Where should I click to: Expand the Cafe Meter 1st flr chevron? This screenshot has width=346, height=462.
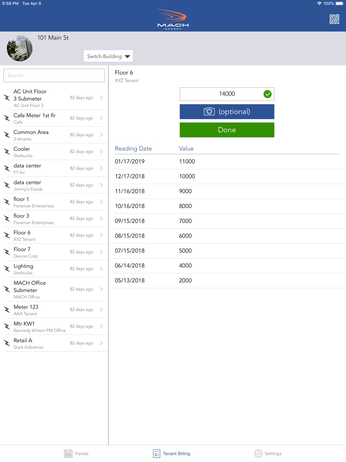pos(102,118)
